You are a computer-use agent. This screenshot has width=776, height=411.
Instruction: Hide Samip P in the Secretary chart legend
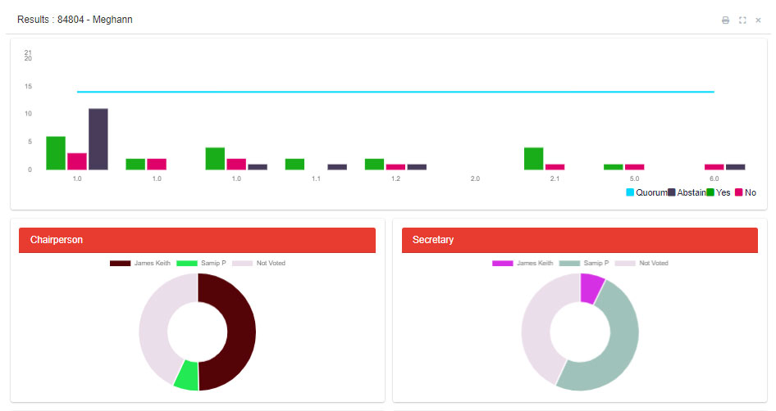(570, 263)
